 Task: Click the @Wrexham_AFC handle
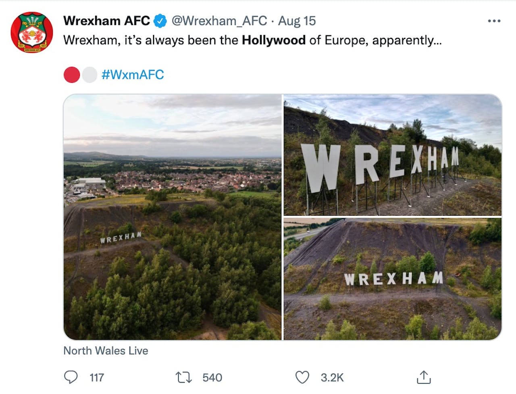point(219,21)
